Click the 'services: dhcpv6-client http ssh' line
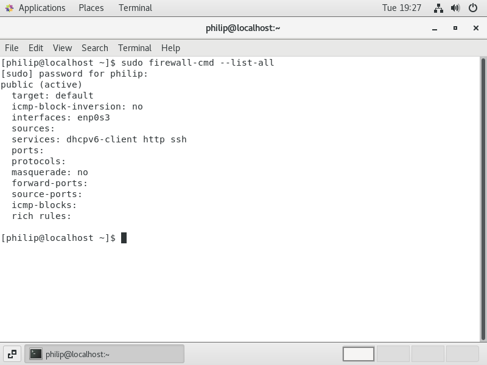 coord(99,139)
